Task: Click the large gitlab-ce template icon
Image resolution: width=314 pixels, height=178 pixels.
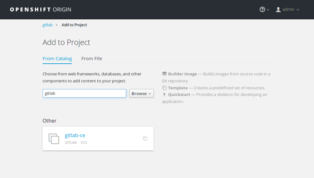Action: tap(54, 139)
